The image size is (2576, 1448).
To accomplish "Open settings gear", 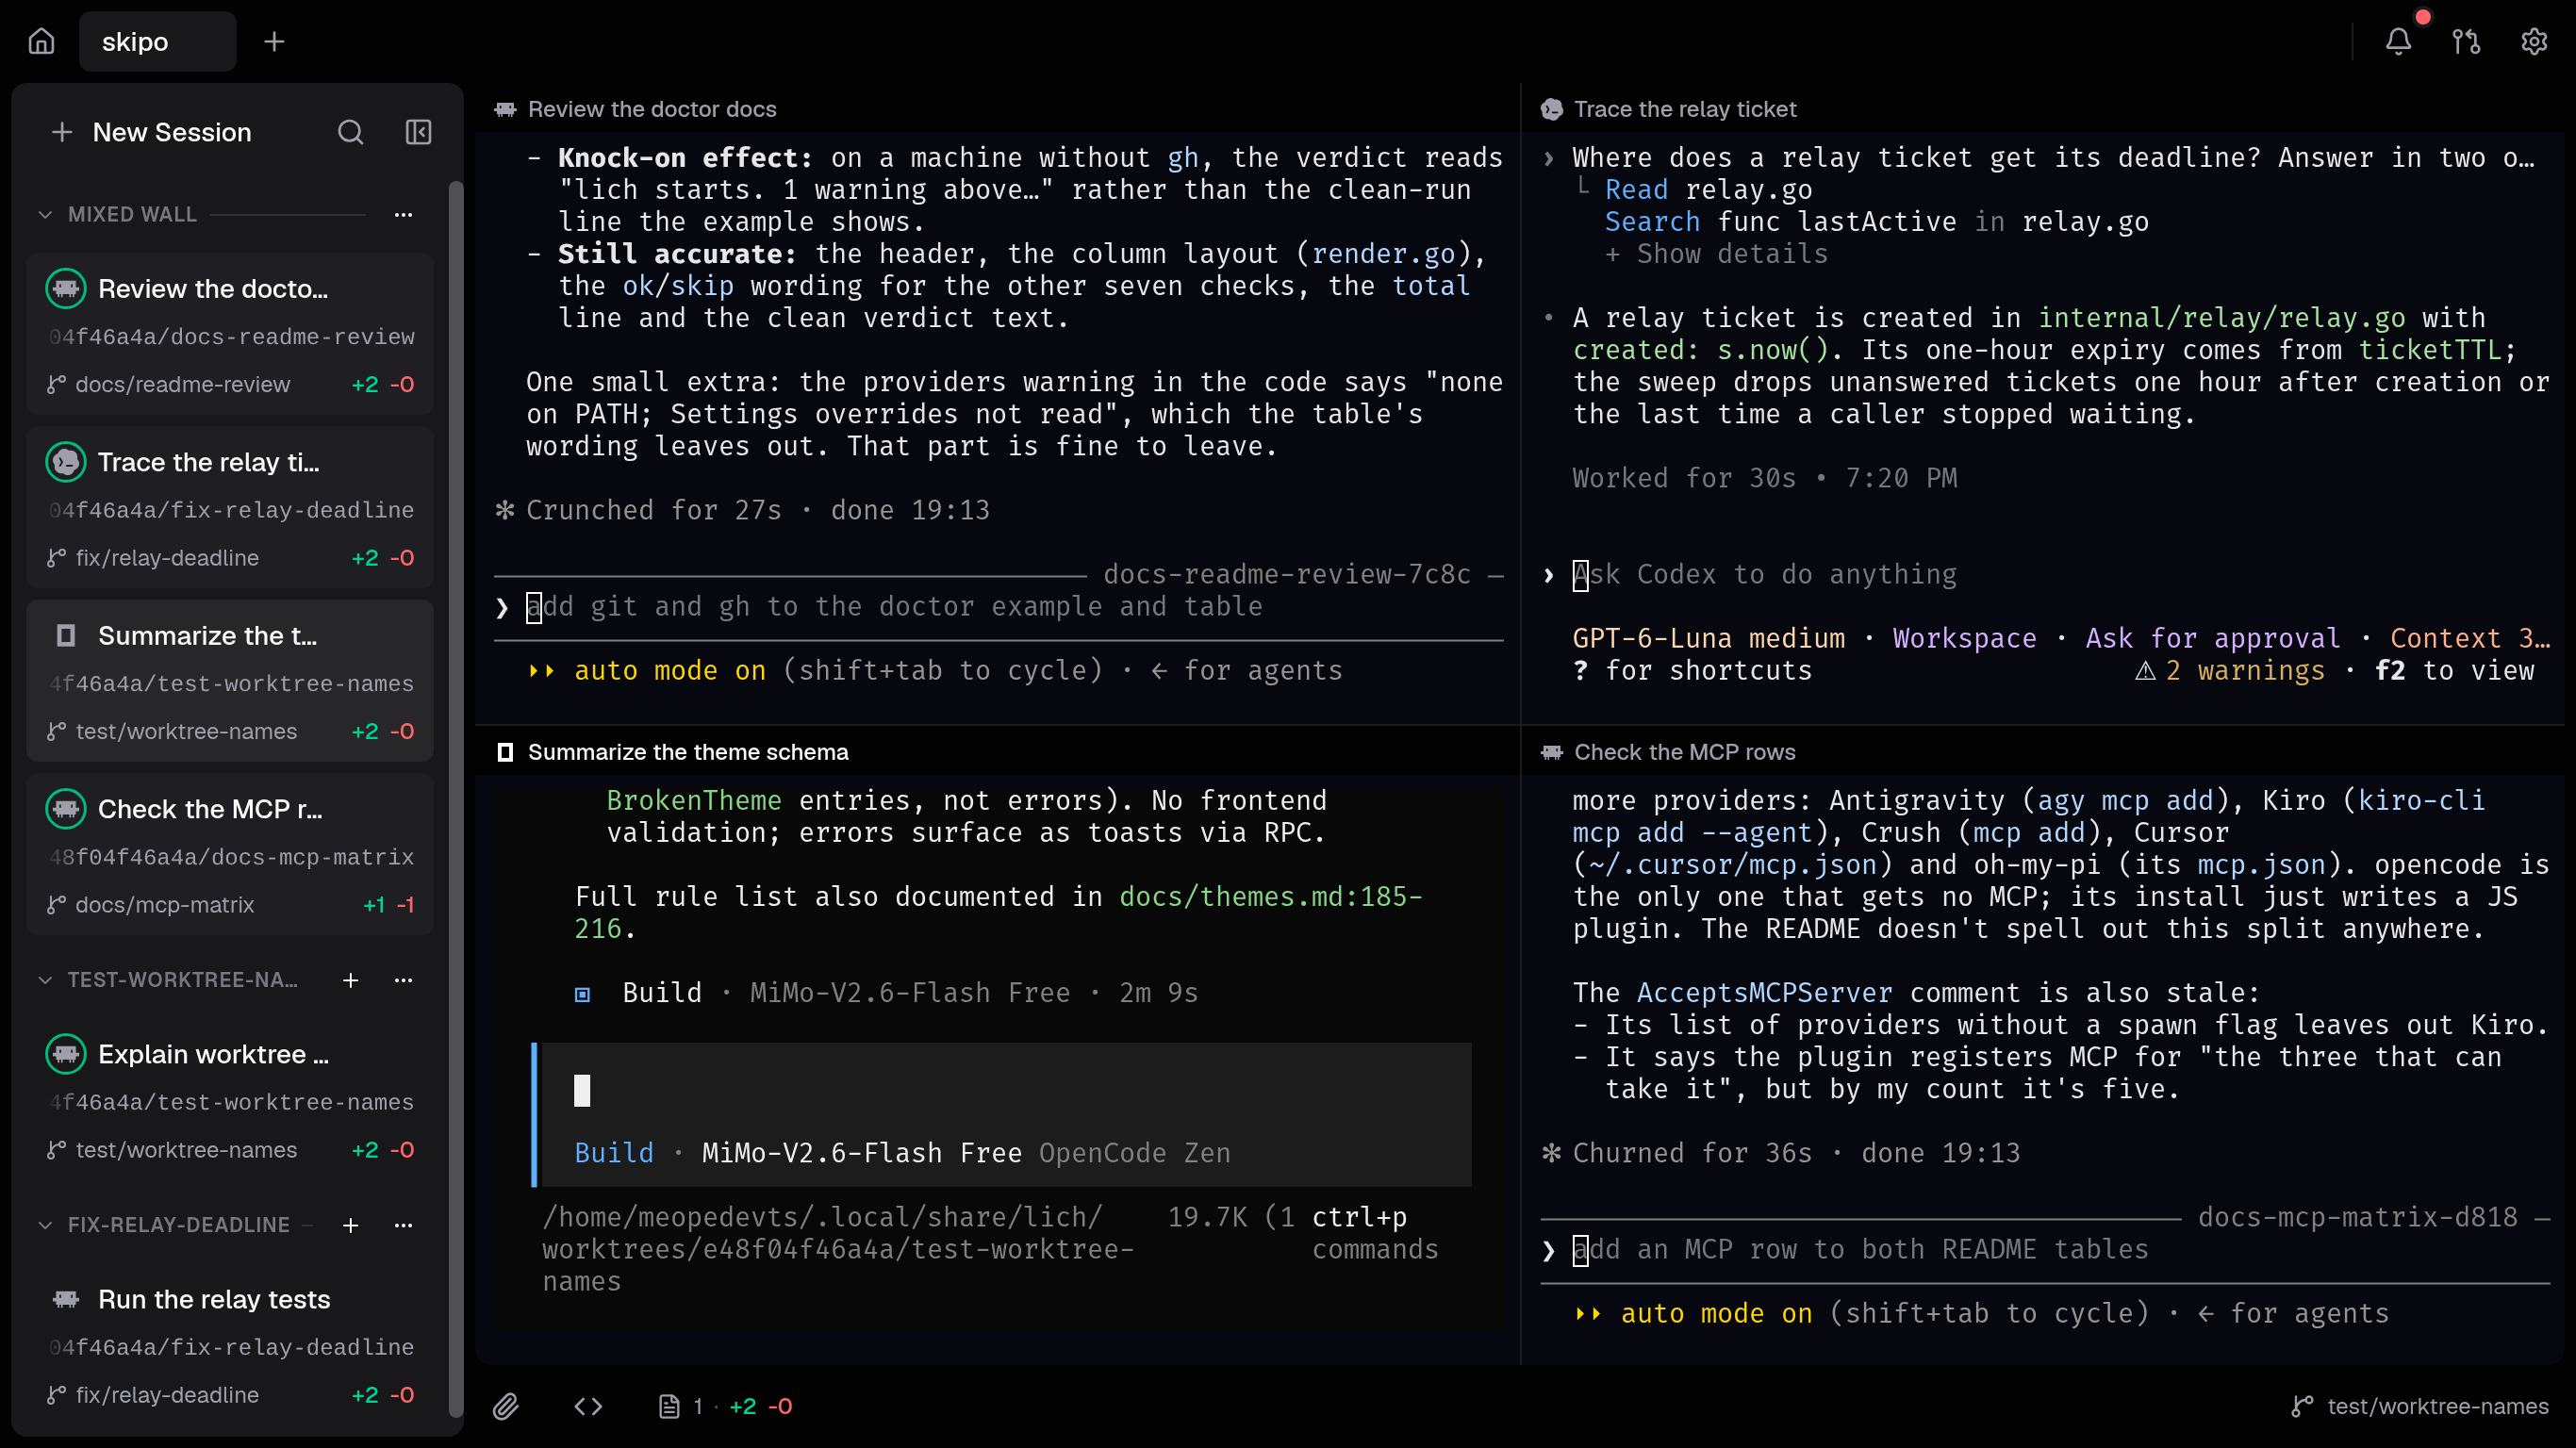I will (2534, 41).
